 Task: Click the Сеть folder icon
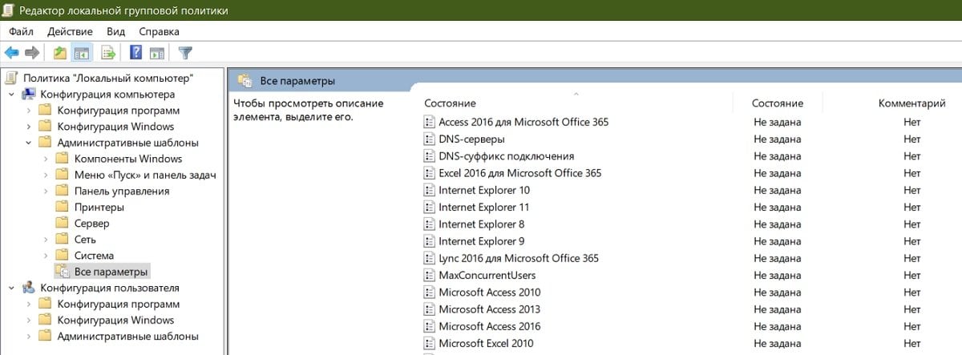[x=62, y=239]
